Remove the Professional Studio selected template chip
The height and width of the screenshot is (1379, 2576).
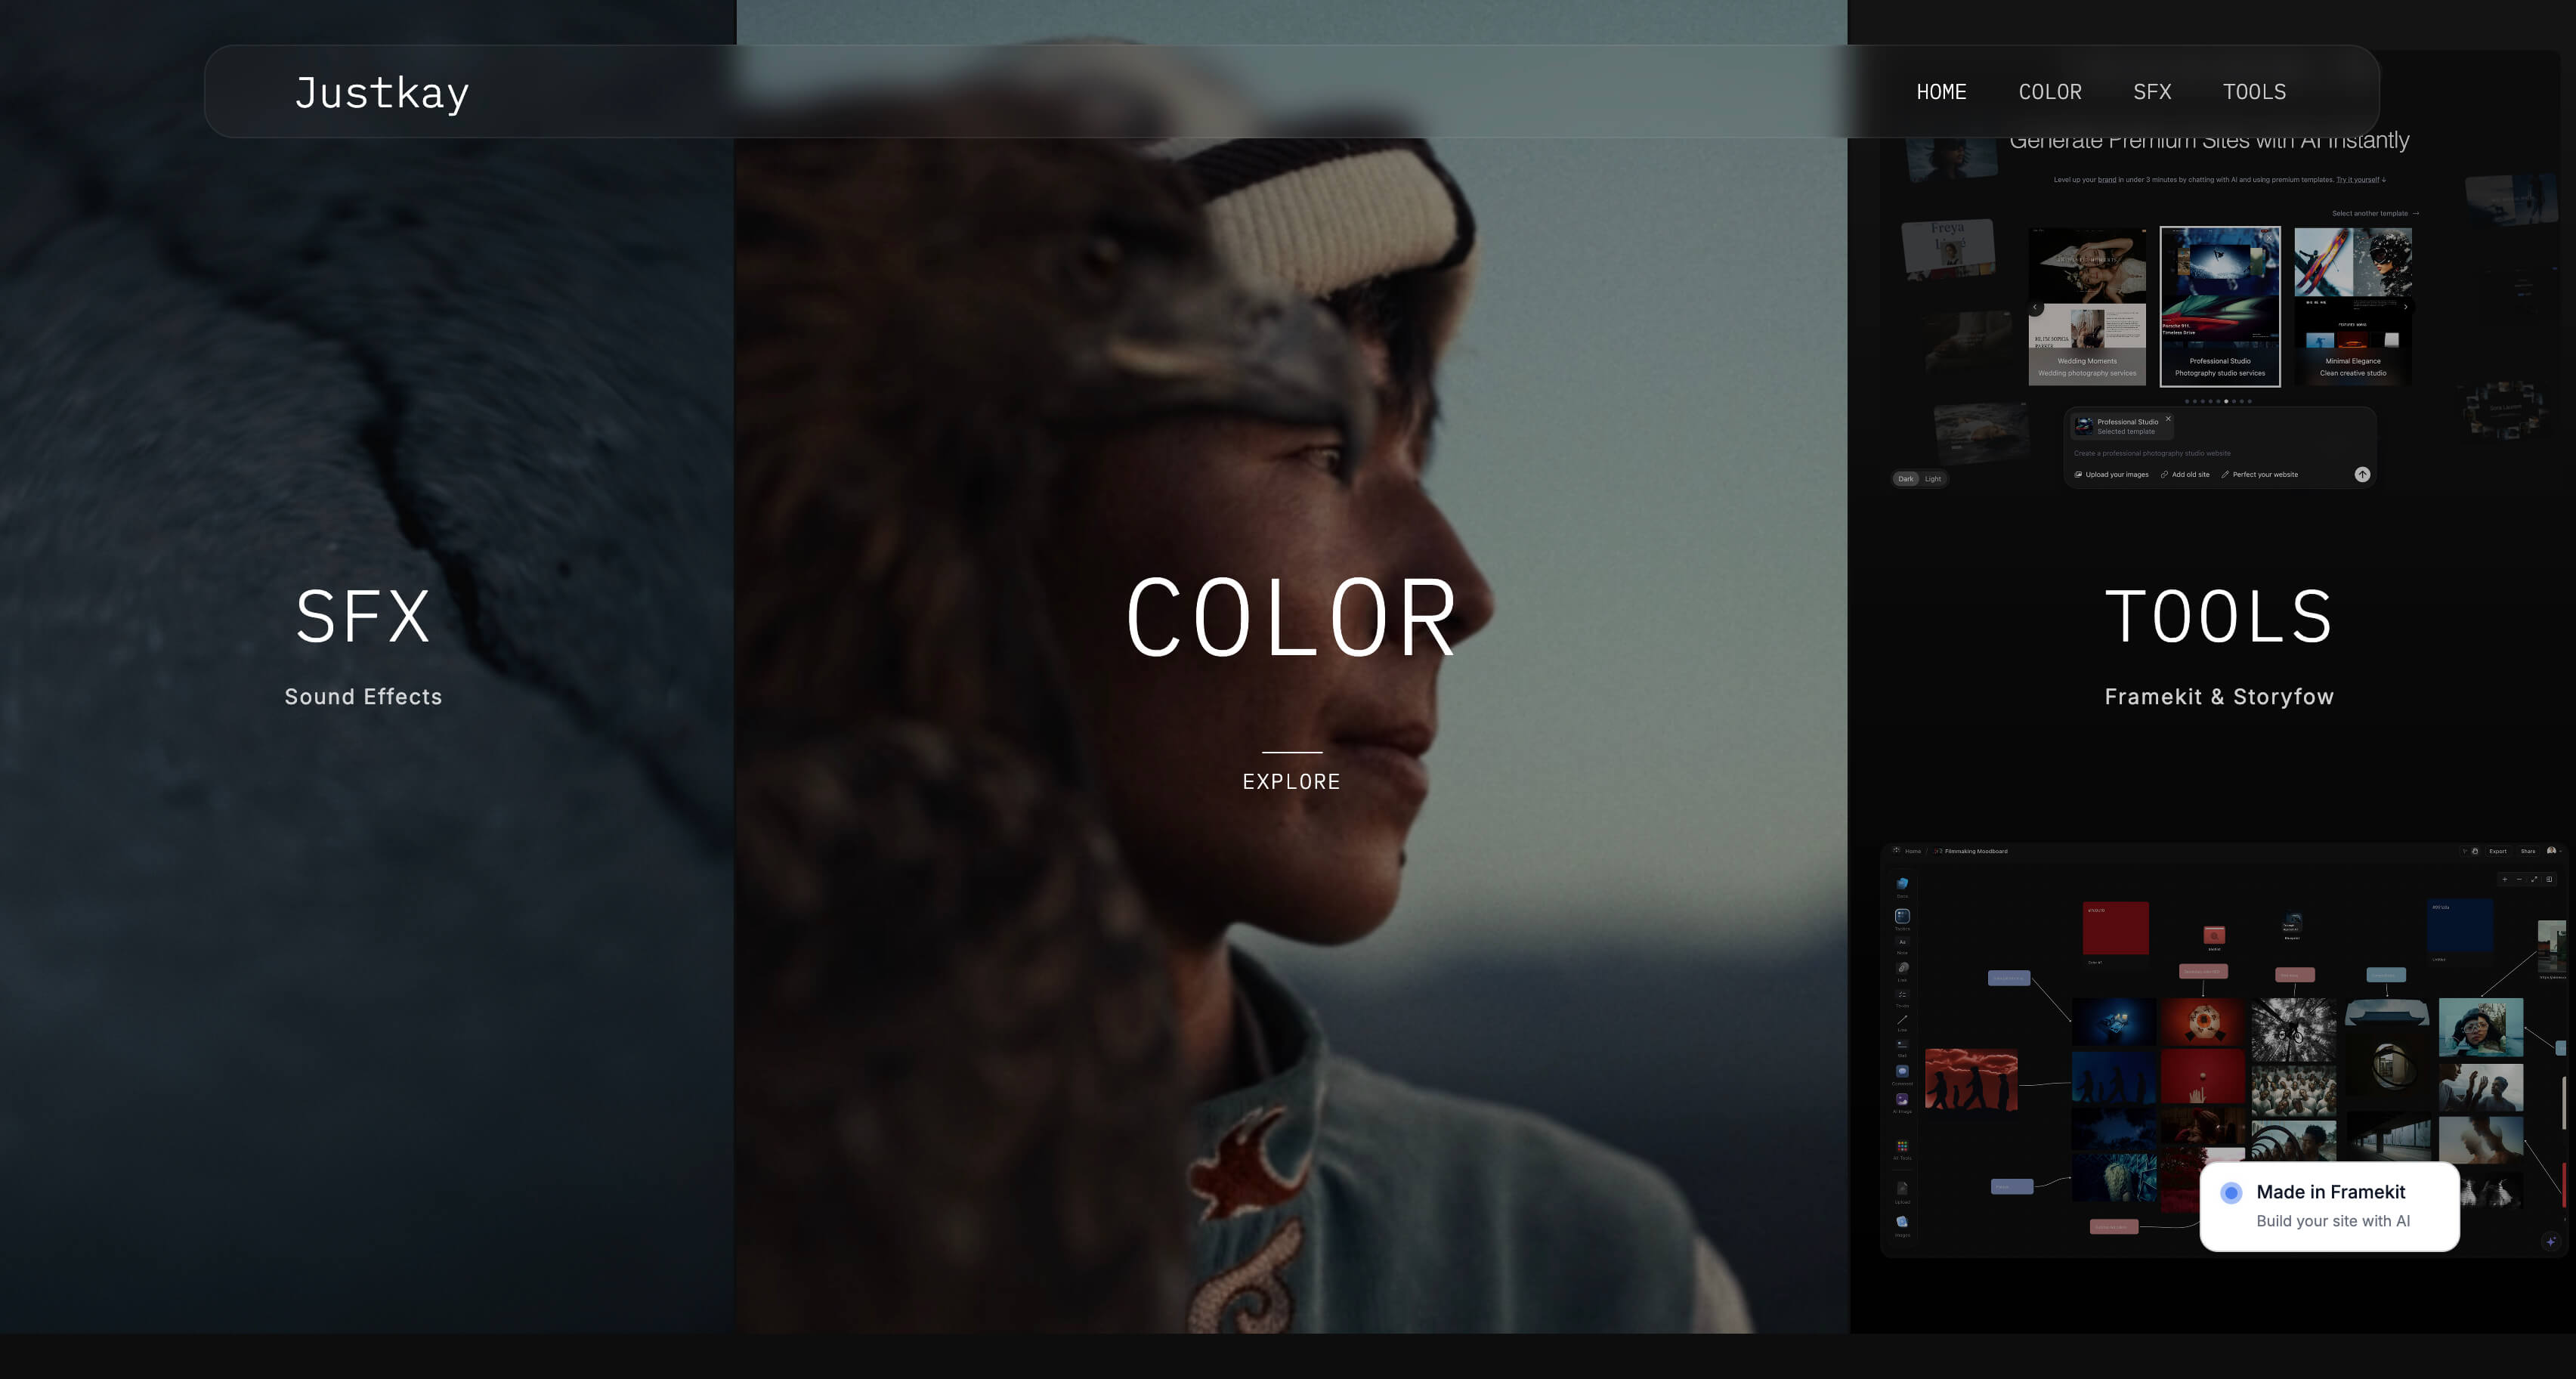click(2168, 418)
